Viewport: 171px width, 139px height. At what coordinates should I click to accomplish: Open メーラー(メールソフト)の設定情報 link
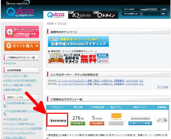(x=24, y=128)
